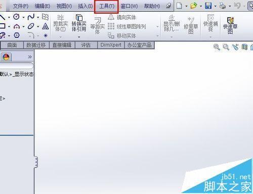Open the 插入(I) menu
This screenshot has height=194, width=253.
[86, 6]
